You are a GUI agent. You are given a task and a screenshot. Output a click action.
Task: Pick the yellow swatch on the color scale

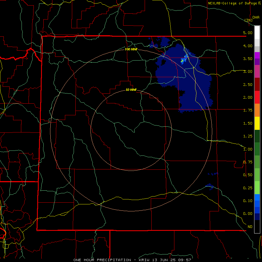(257, 123)
